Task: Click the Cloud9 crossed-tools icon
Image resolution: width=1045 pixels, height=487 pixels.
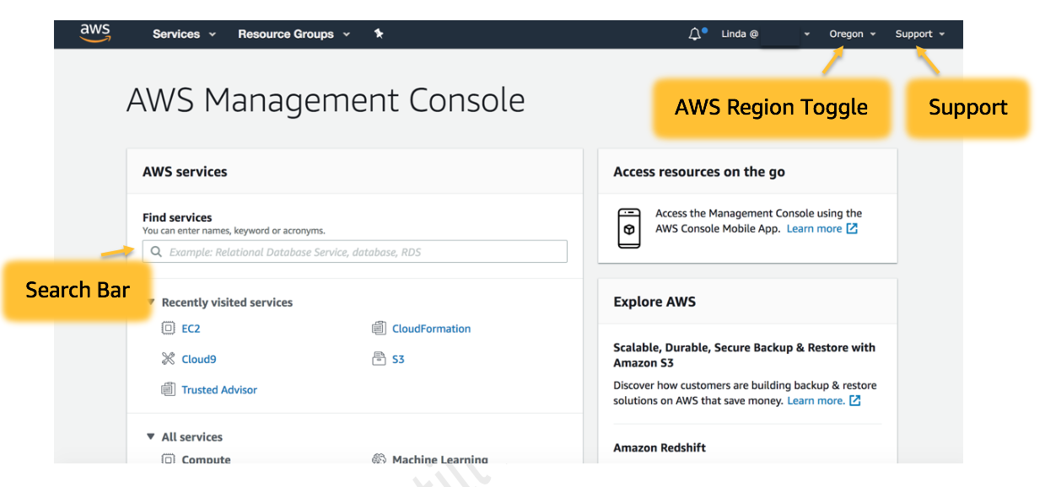Action: tap(169, 358)
